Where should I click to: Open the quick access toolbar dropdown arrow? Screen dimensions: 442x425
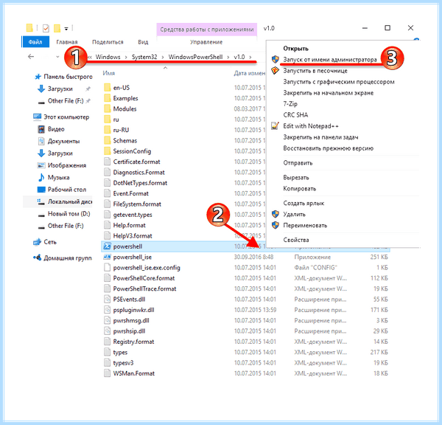66,29
